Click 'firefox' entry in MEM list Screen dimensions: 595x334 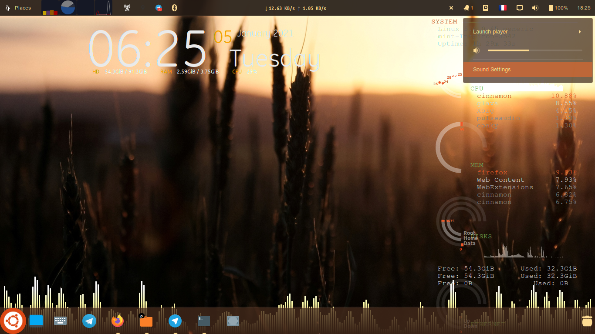[492, 173]
